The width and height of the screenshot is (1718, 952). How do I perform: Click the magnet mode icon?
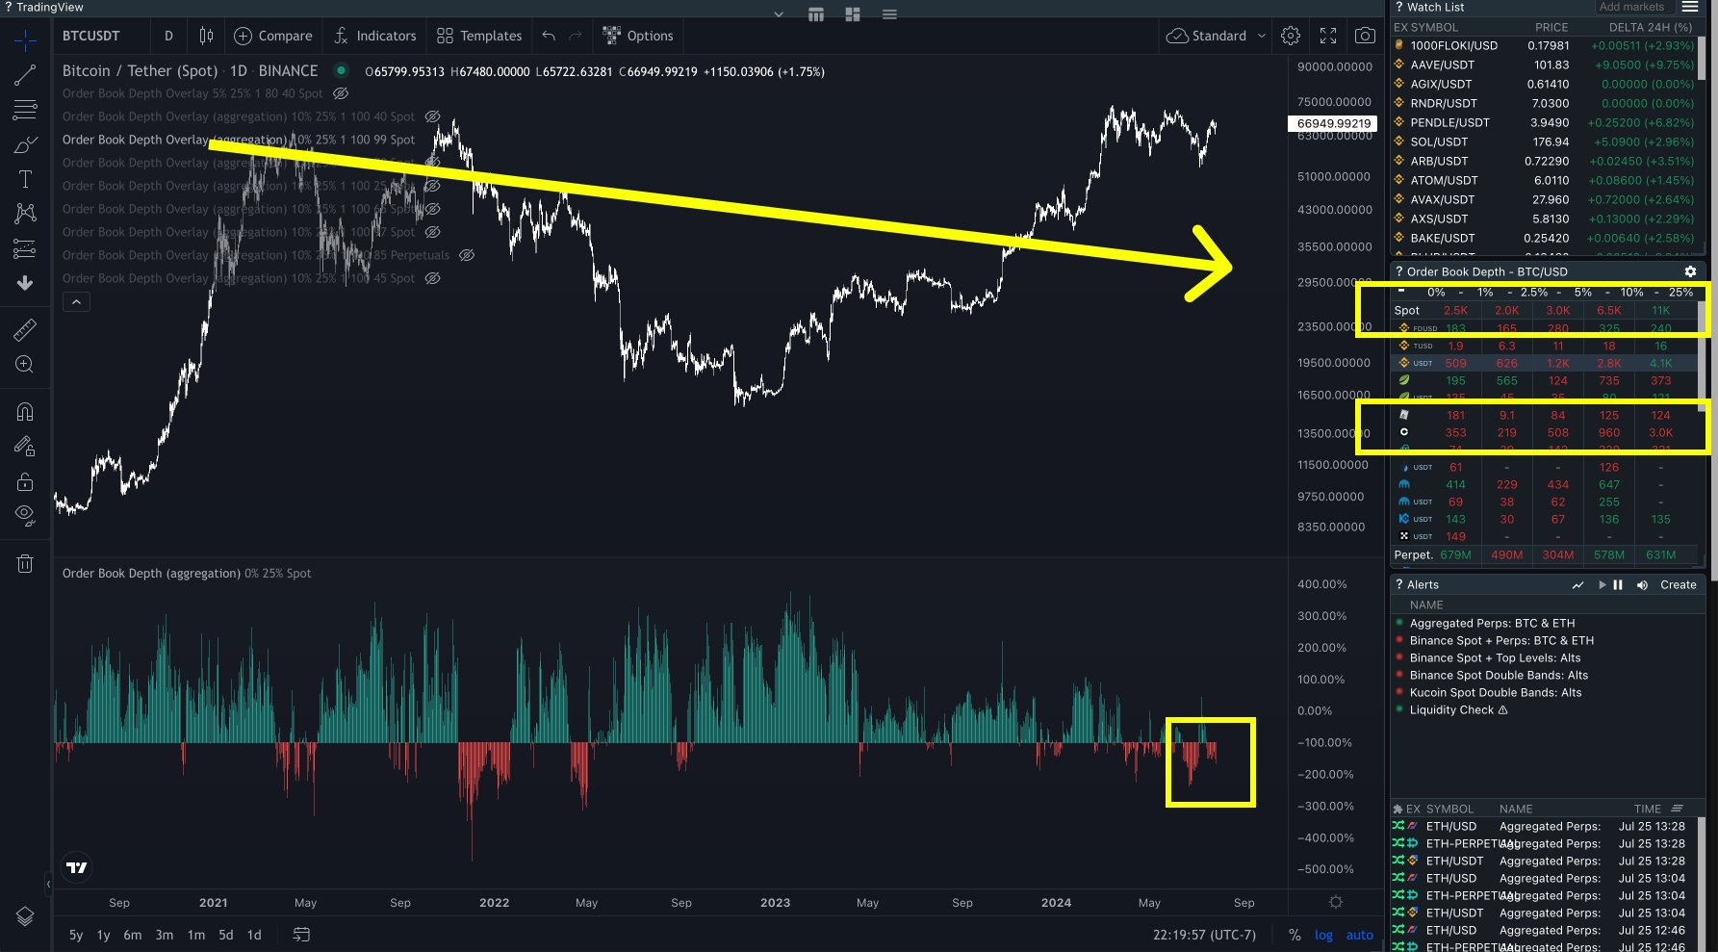(25, 412)
